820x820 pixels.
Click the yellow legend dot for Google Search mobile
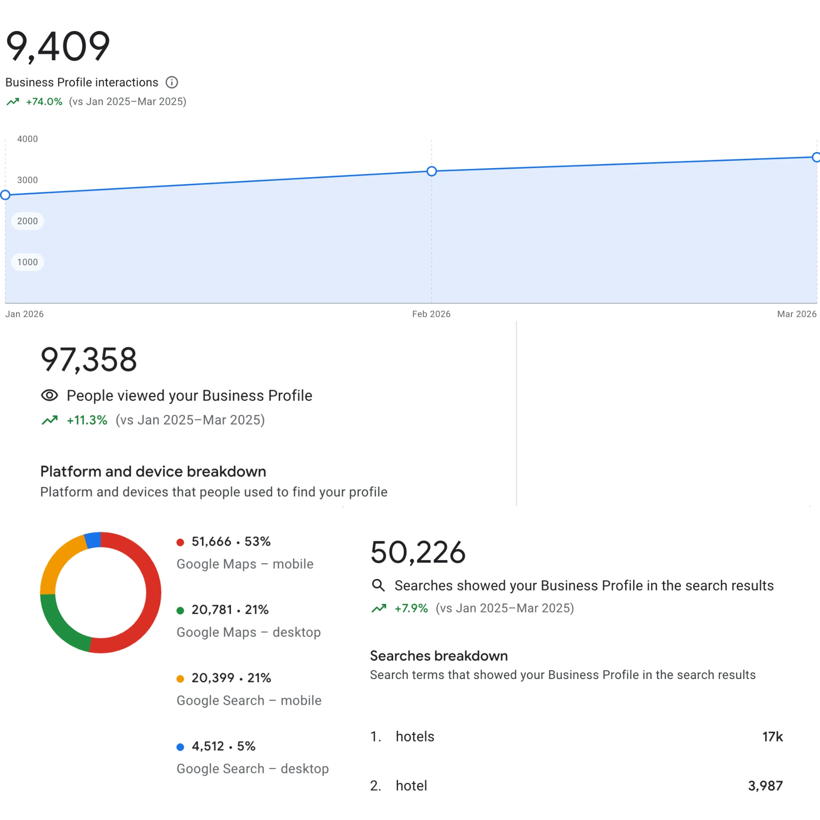click(x=181, y=678)
